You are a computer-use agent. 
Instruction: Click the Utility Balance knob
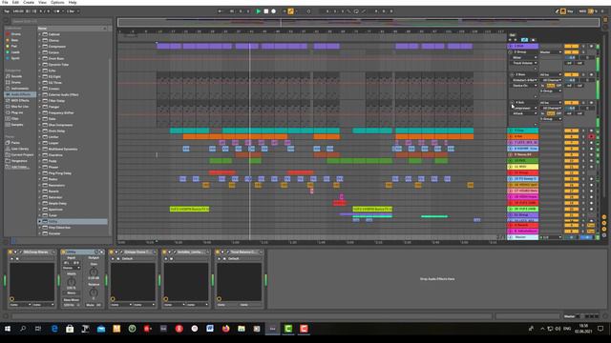pyautogui.click(x=94, y=293)
